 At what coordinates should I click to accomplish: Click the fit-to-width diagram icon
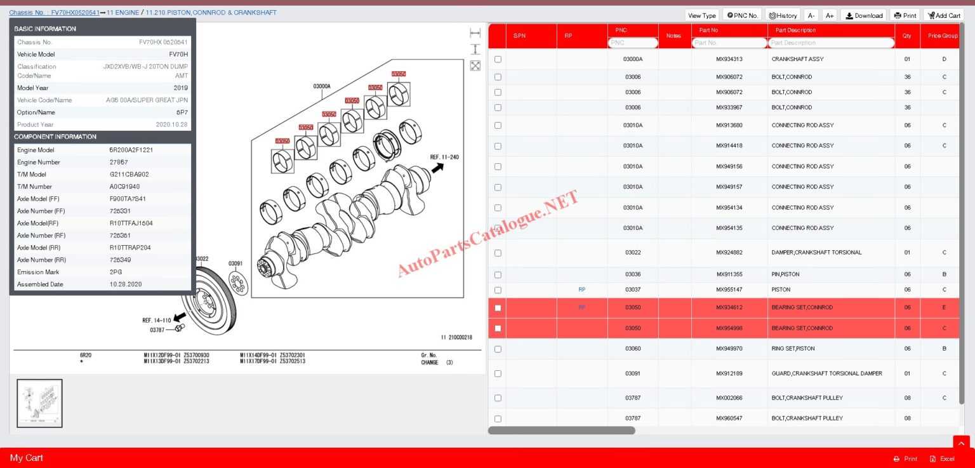(475, 33)
